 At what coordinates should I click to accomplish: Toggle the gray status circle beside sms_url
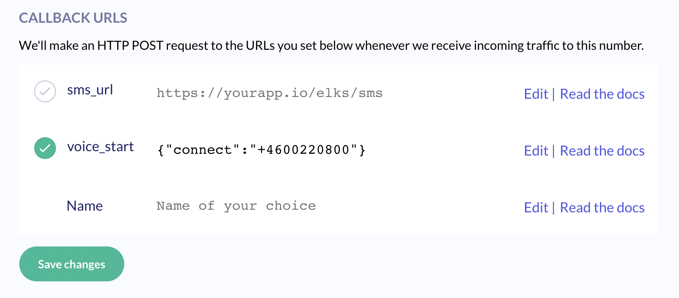pos(45,91)
